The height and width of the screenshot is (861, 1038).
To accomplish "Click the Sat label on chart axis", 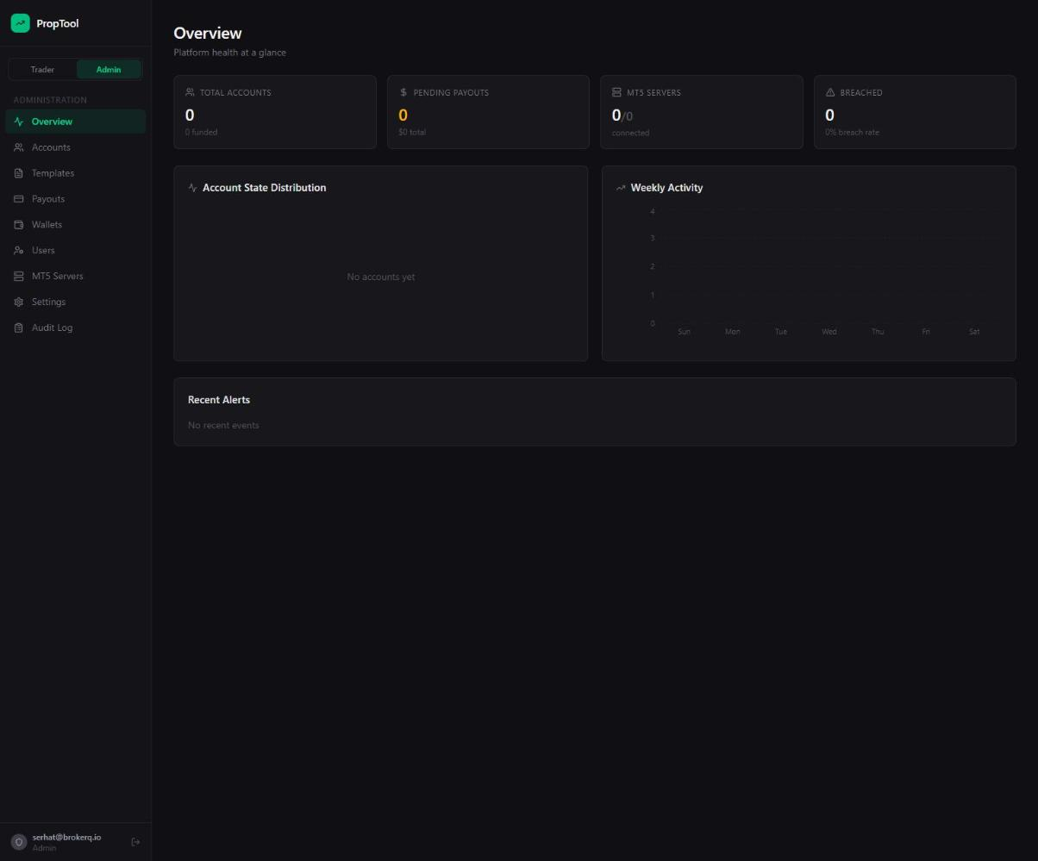I will (x=974, y=332).
